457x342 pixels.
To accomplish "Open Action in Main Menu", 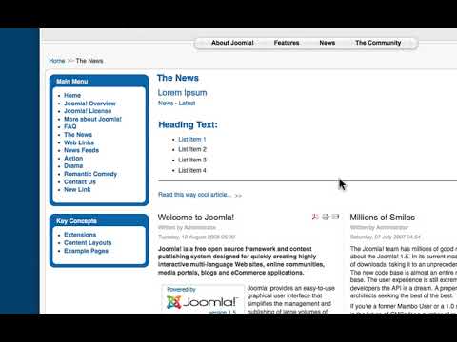I will click(73, 158).
